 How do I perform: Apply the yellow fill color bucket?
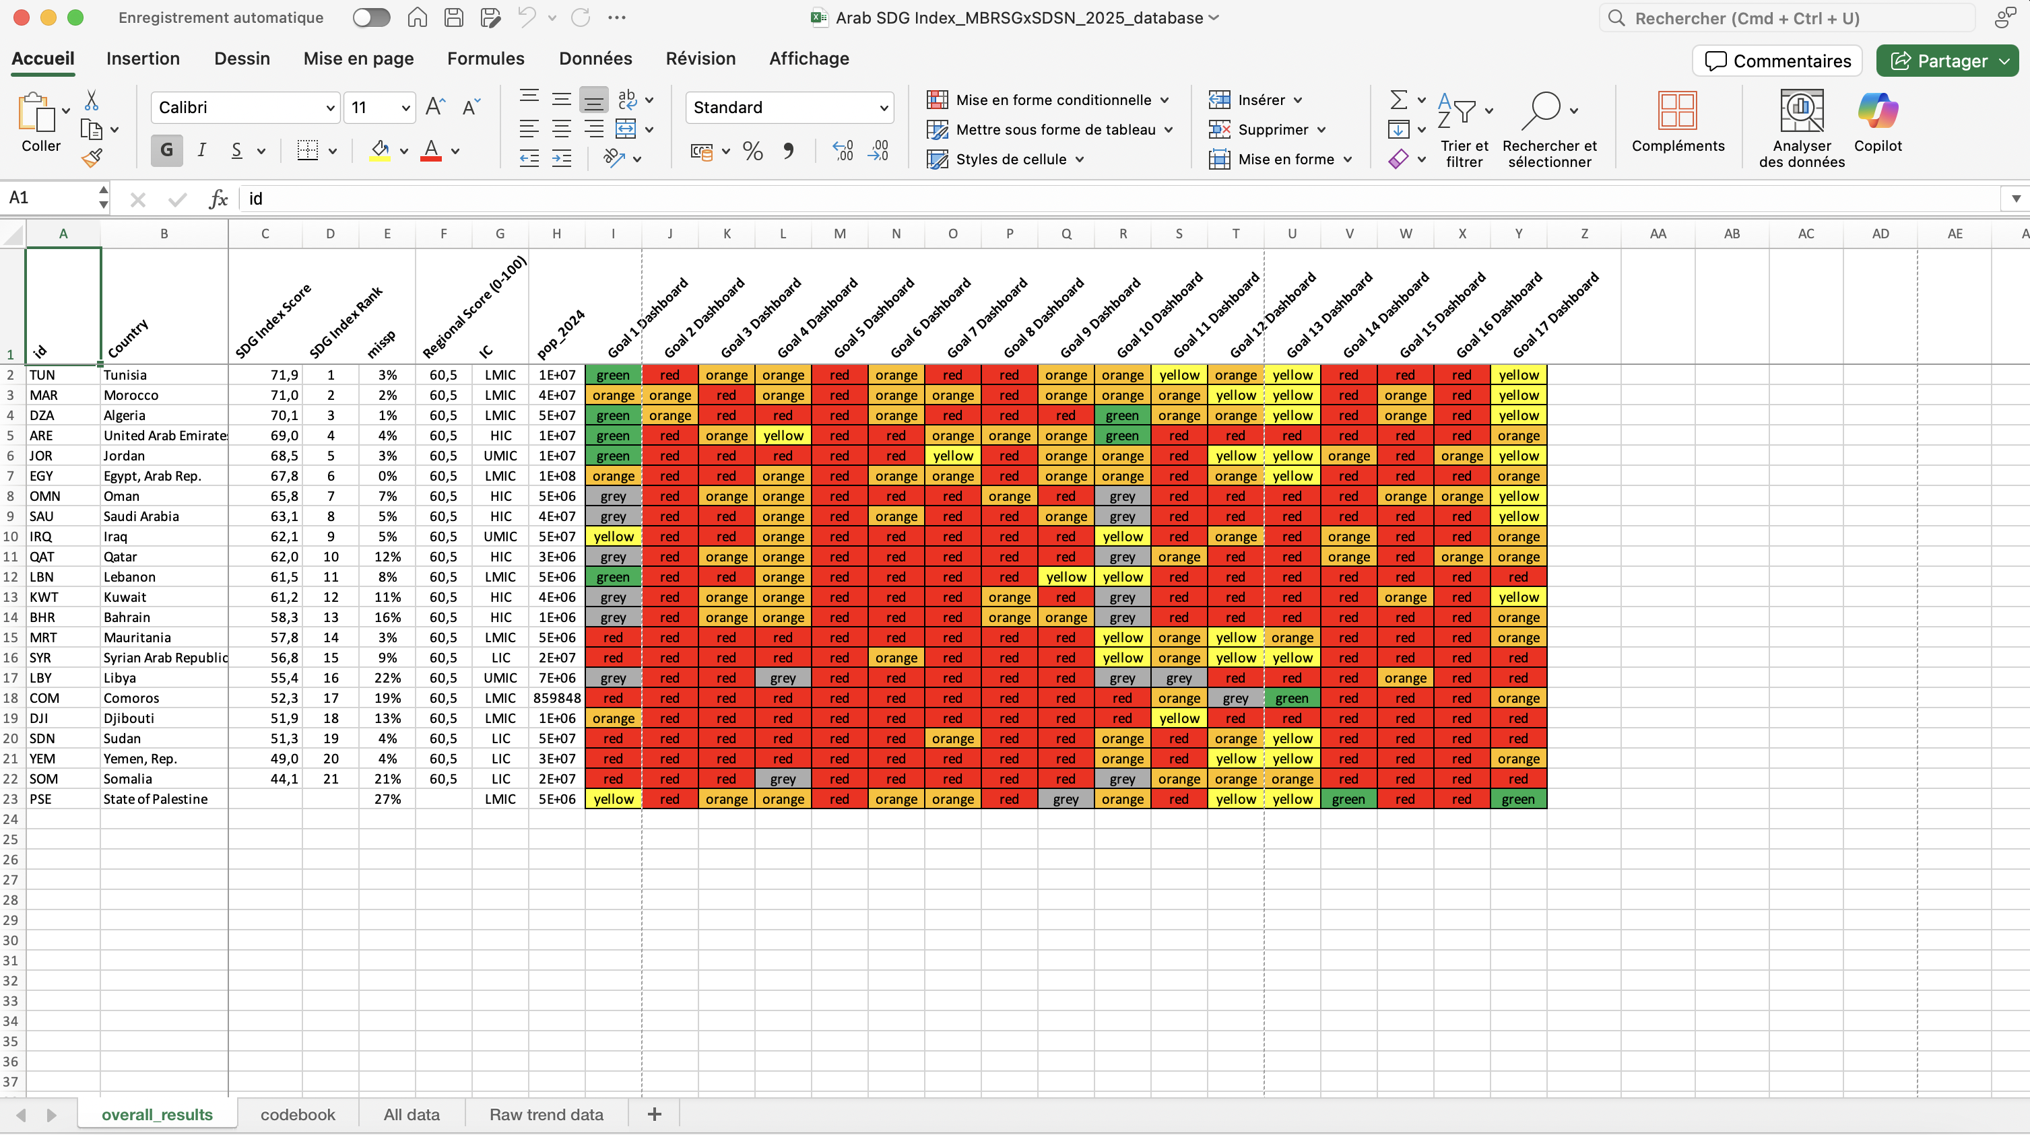click(x=380, y=150)
